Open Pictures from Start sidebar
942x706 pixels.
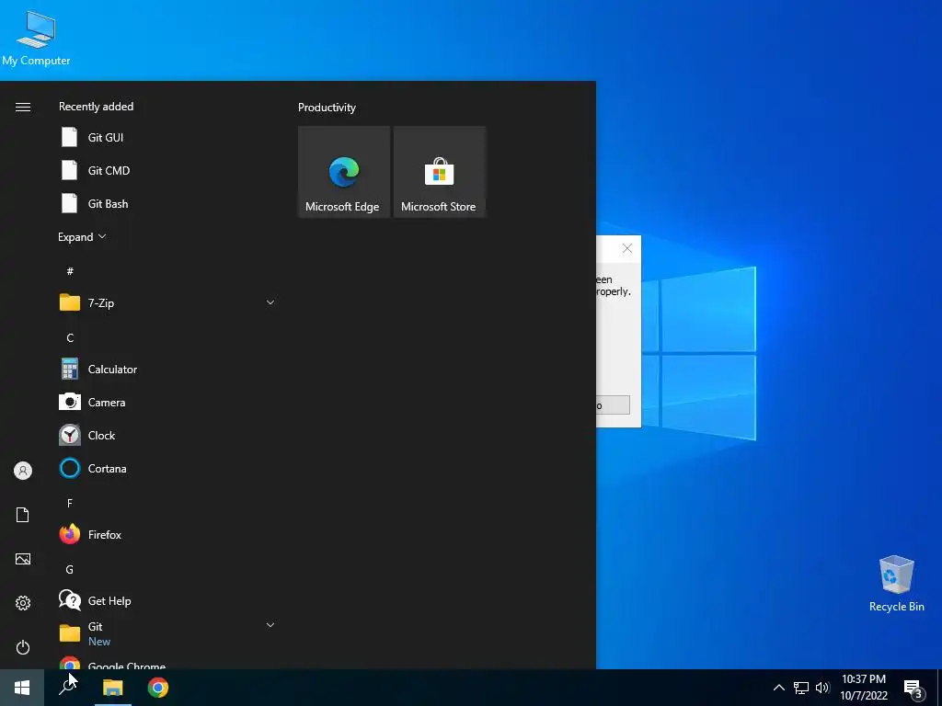23,559
